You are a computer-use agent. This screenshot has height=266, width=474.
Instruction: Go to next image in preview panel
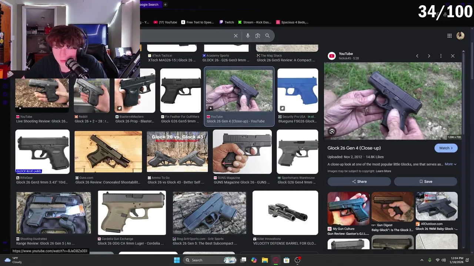[x=429, y=56]
